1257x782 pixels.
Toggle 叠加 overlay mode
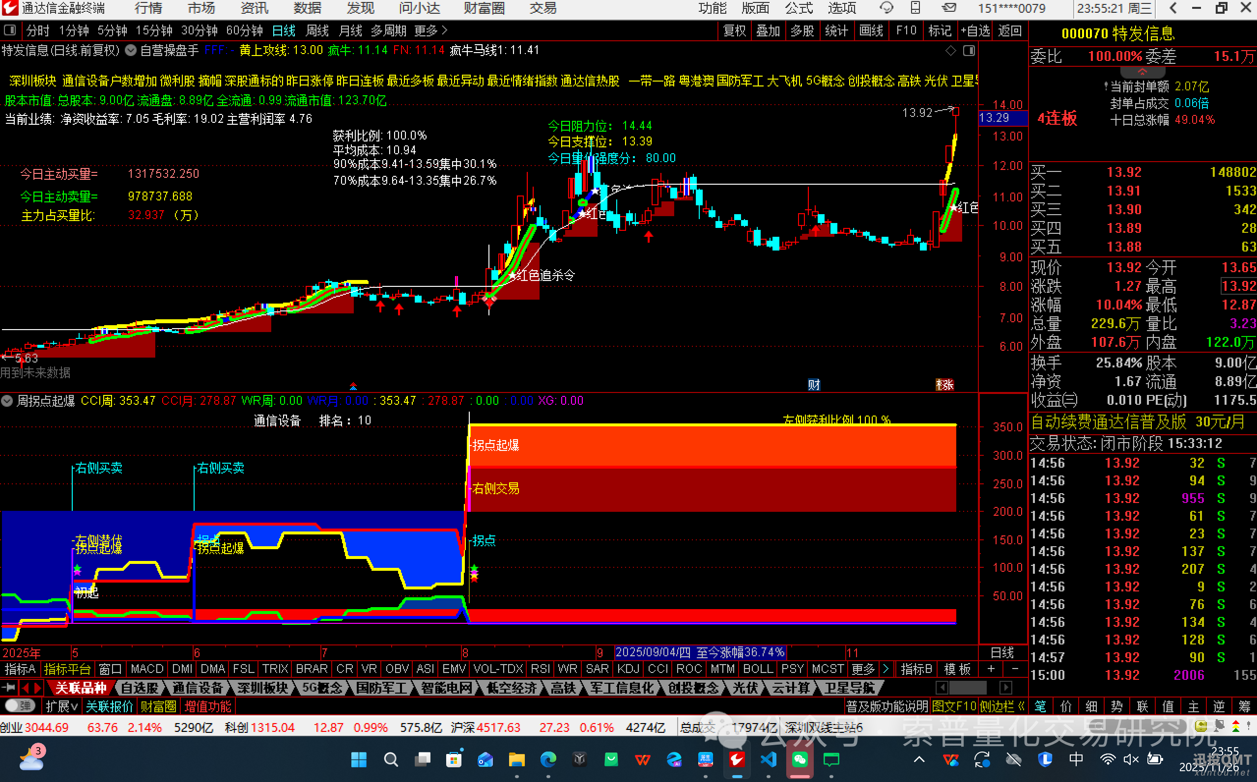click(x=769, y=30)
